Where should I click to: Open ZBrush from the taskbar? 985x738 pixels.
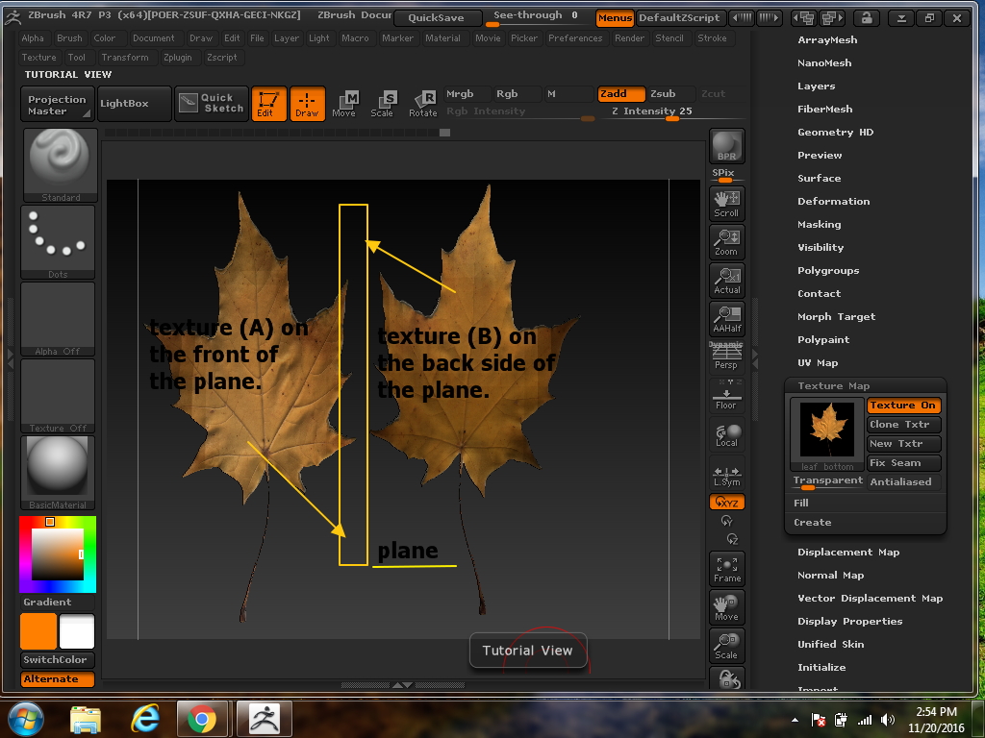(x=265, y=719)
